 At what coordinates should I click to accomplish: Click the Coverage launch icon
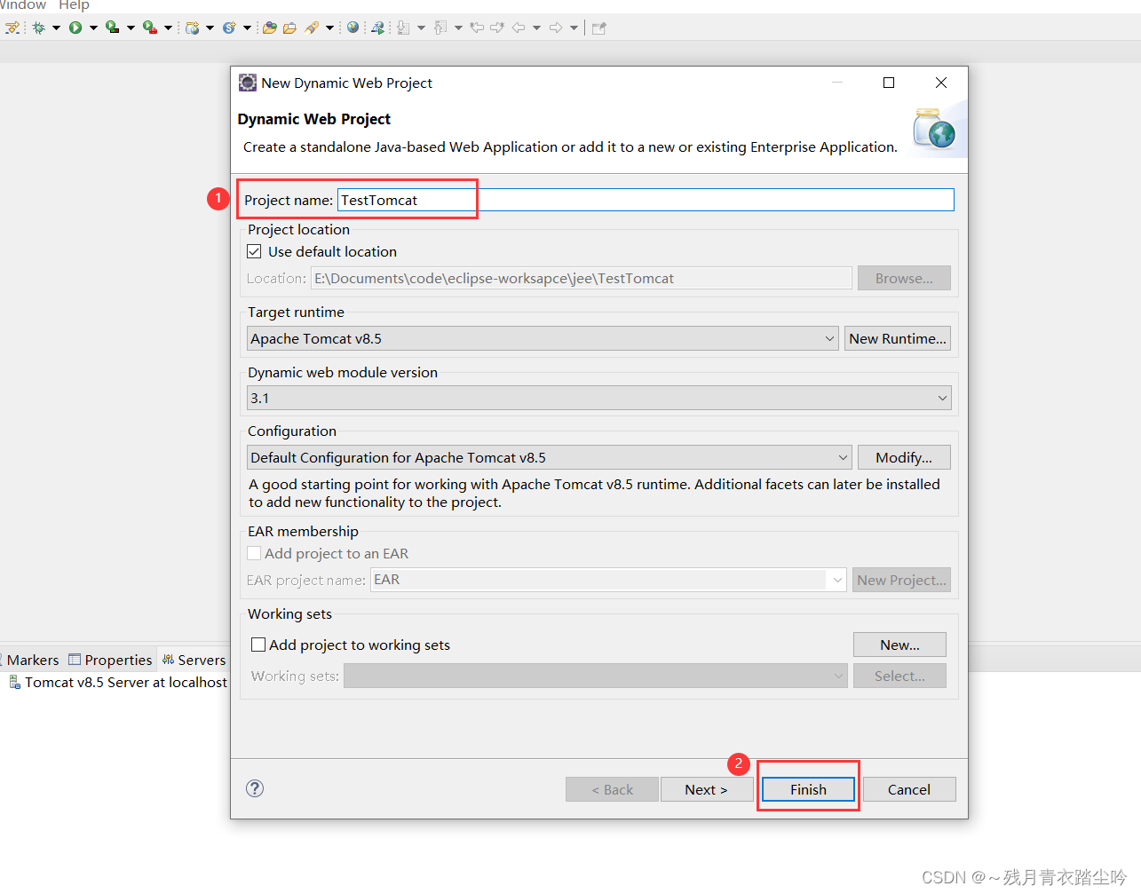(x=112, y=28)
